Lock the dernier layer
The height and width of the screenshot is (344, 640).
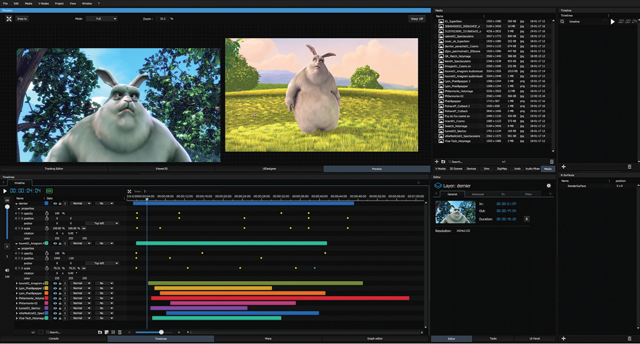(60, 204)
